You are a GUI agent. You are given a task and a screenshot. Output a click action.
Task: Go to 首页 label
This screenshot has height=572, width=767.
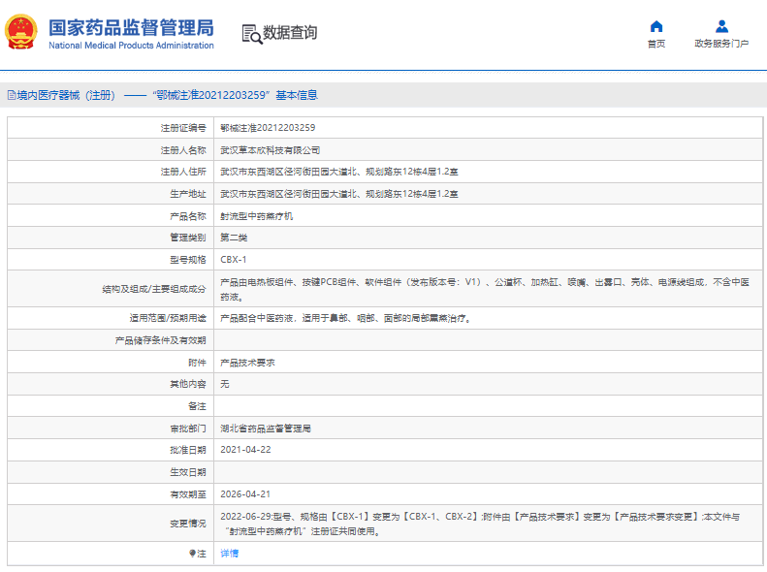(655, 44)
